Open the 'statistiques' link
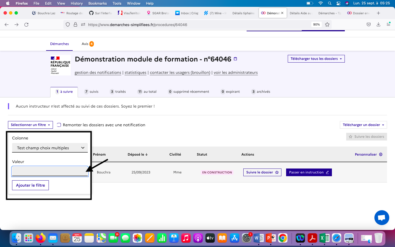 coord(135,72)
